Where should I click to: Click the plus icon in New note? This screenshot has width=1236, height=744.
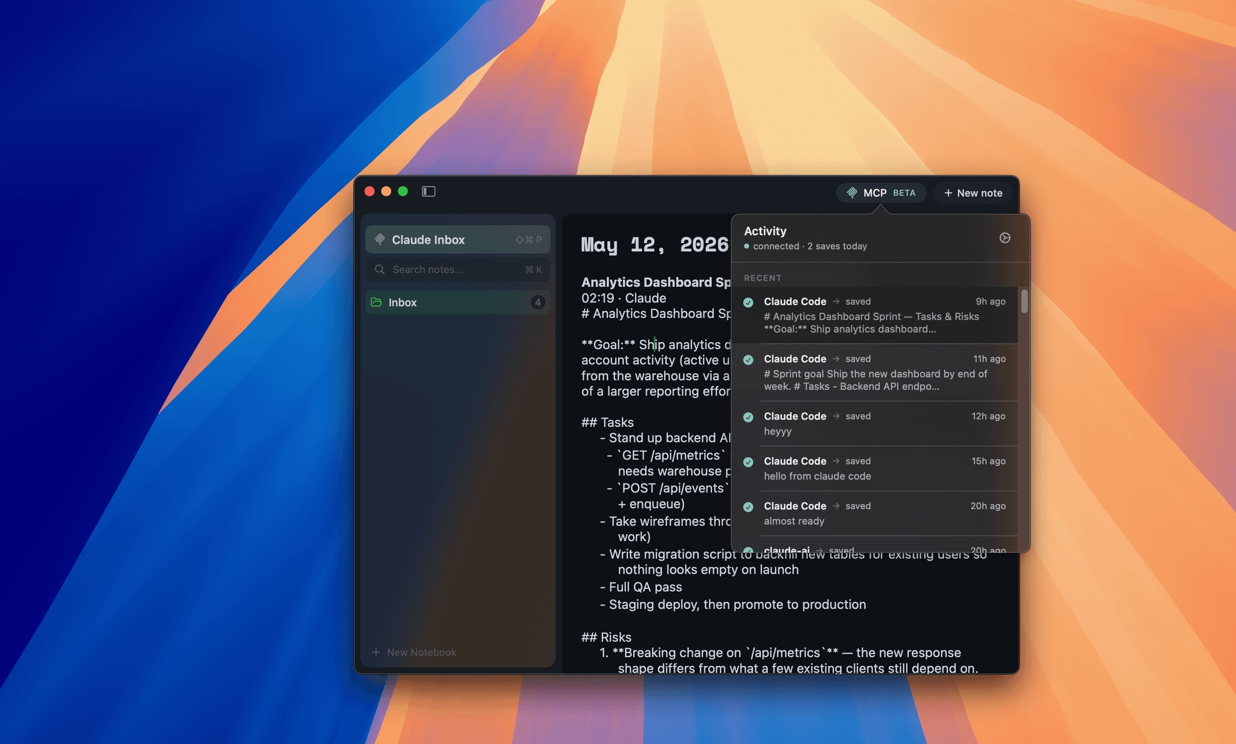tap(948, 193)
